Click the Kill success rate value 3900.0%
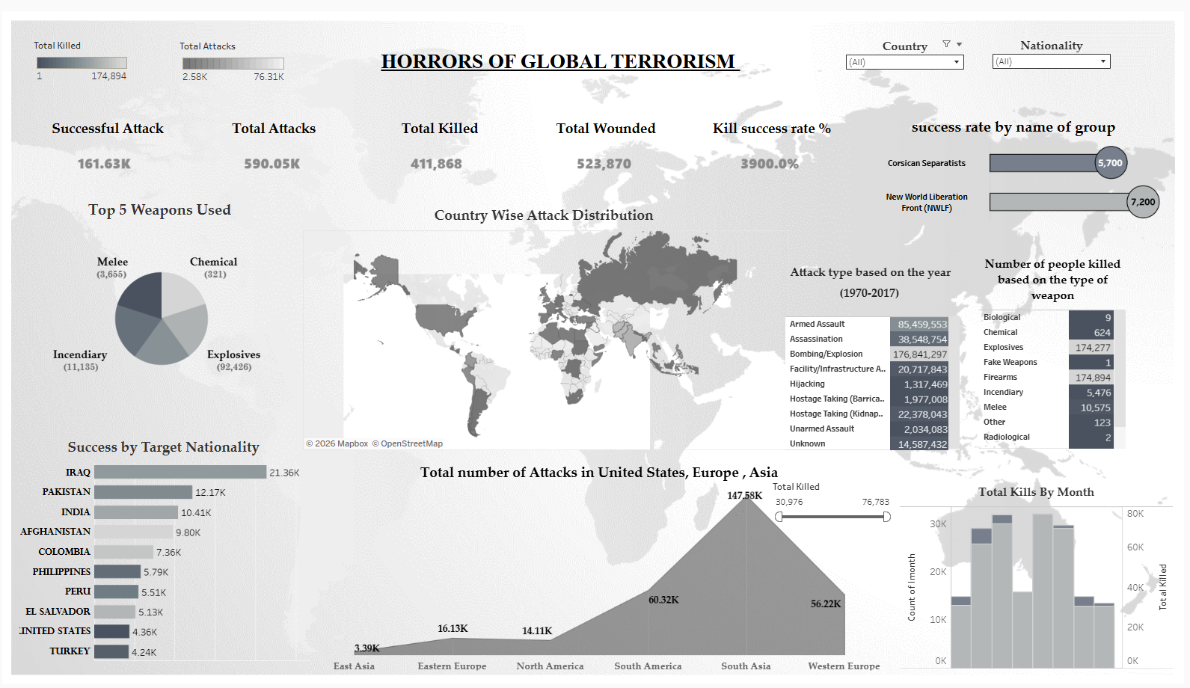Screen dimensions: 1190x688 click(x=770, y=164)
